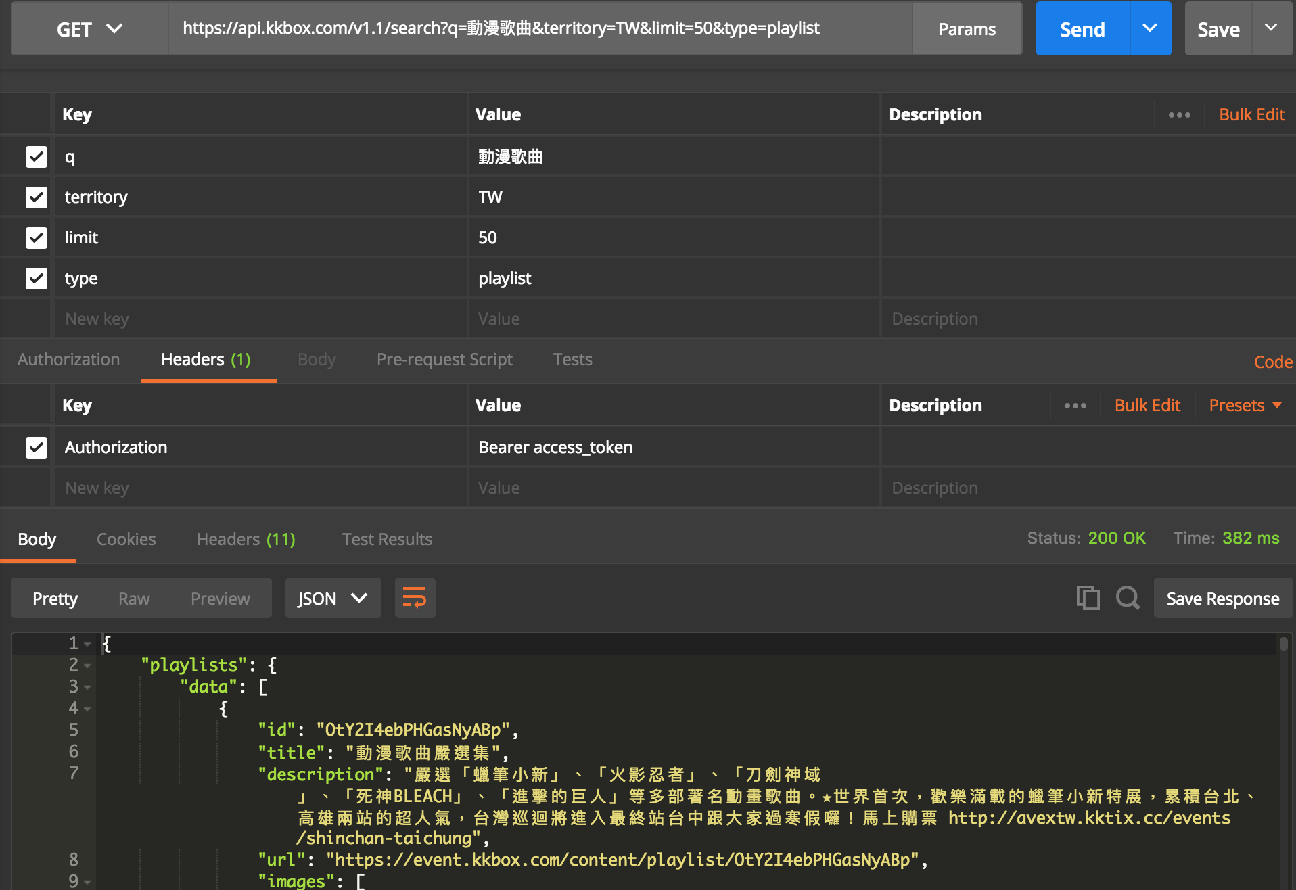Open the Test Results tab
Viewport: 1296px width, 890px height.
click(387, 540)
